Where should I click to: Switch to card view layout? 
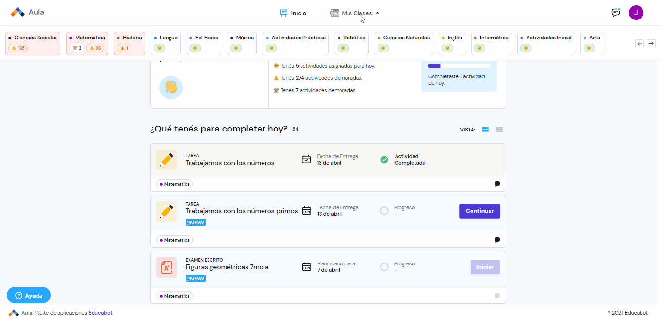coord(485,130)
